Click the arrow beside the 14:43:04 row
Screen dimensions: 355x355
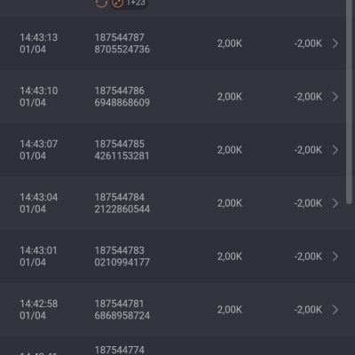[x=335, y=203]
